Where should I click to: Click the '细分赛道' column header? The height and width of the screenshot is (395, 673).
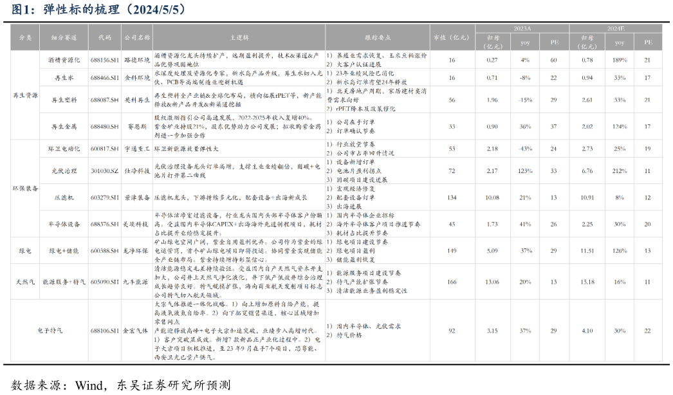[x=64, y=38]
